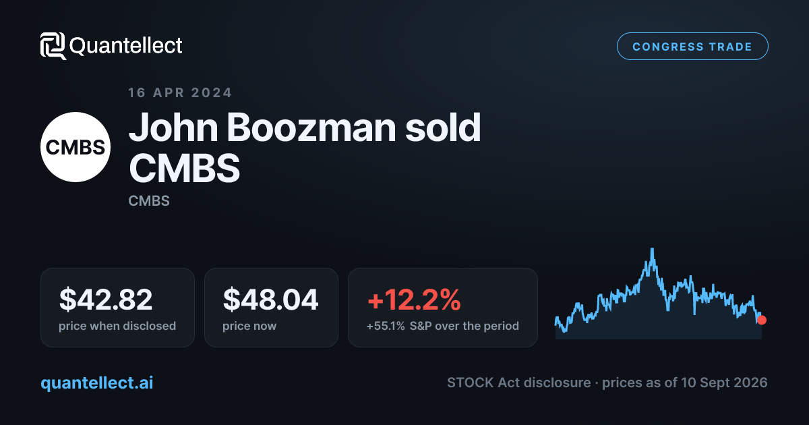Click the prices as of 10 Sept 2026 note

[x=685, y=382]
